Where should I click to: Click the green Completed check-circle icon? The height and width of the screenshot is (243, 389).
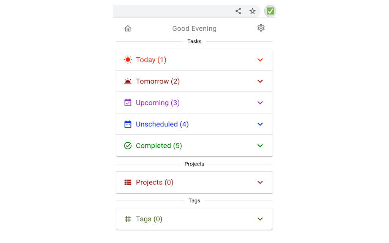click(128, 145)
